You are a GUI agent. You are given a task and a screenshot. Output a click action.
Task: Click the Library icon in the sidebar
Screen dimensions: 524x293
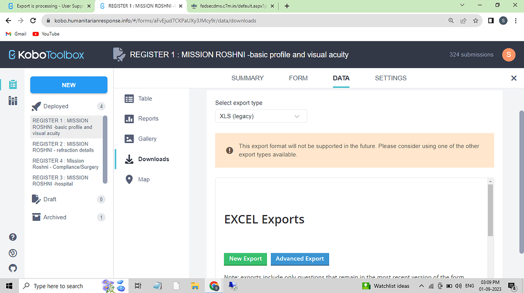pyautogui.click(x=13, y=101)
